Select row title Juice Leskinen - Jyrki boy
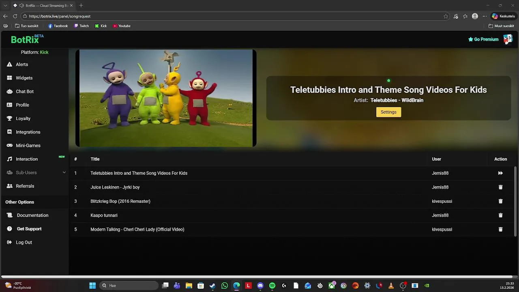Image resolution: width=519 pixels, height=292 pixels. [115, 187]
